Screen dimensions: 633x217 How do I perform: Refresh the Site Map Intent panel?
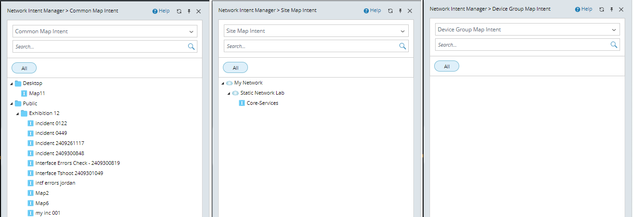(391, 11)
